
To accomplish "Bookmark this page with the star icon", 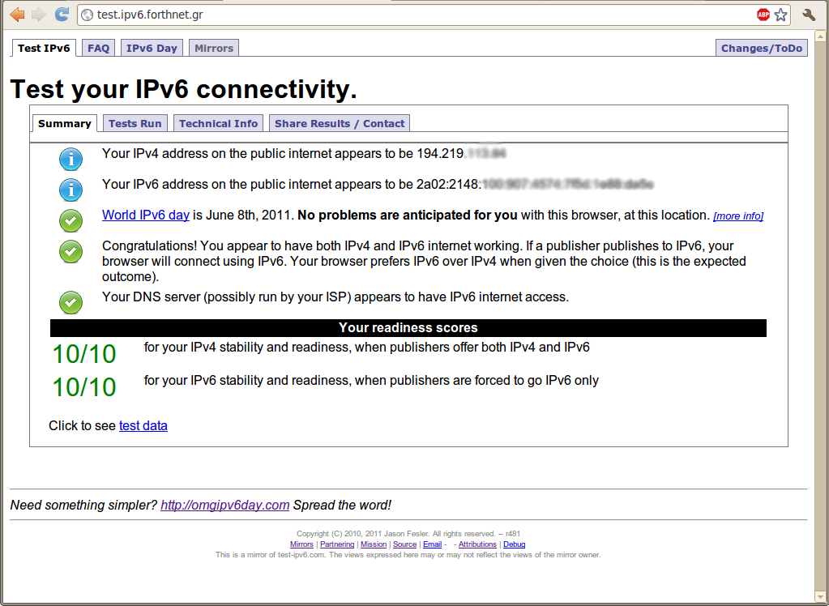I will (x=780, y=15).
